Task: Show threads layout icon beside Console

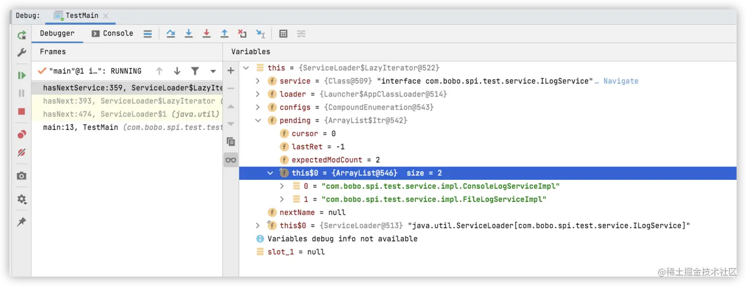Action: pyautogui.click(x=148, y=34)
